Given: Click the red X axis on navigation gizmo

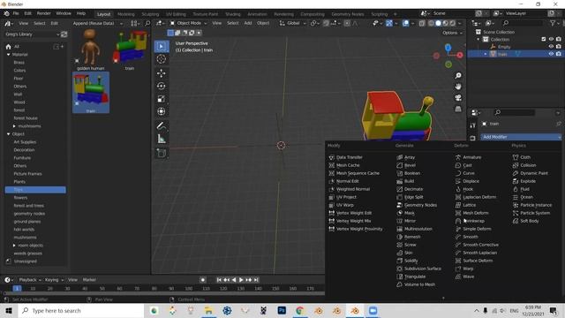Looking at the screenshot, I should (x=460, y=55).
